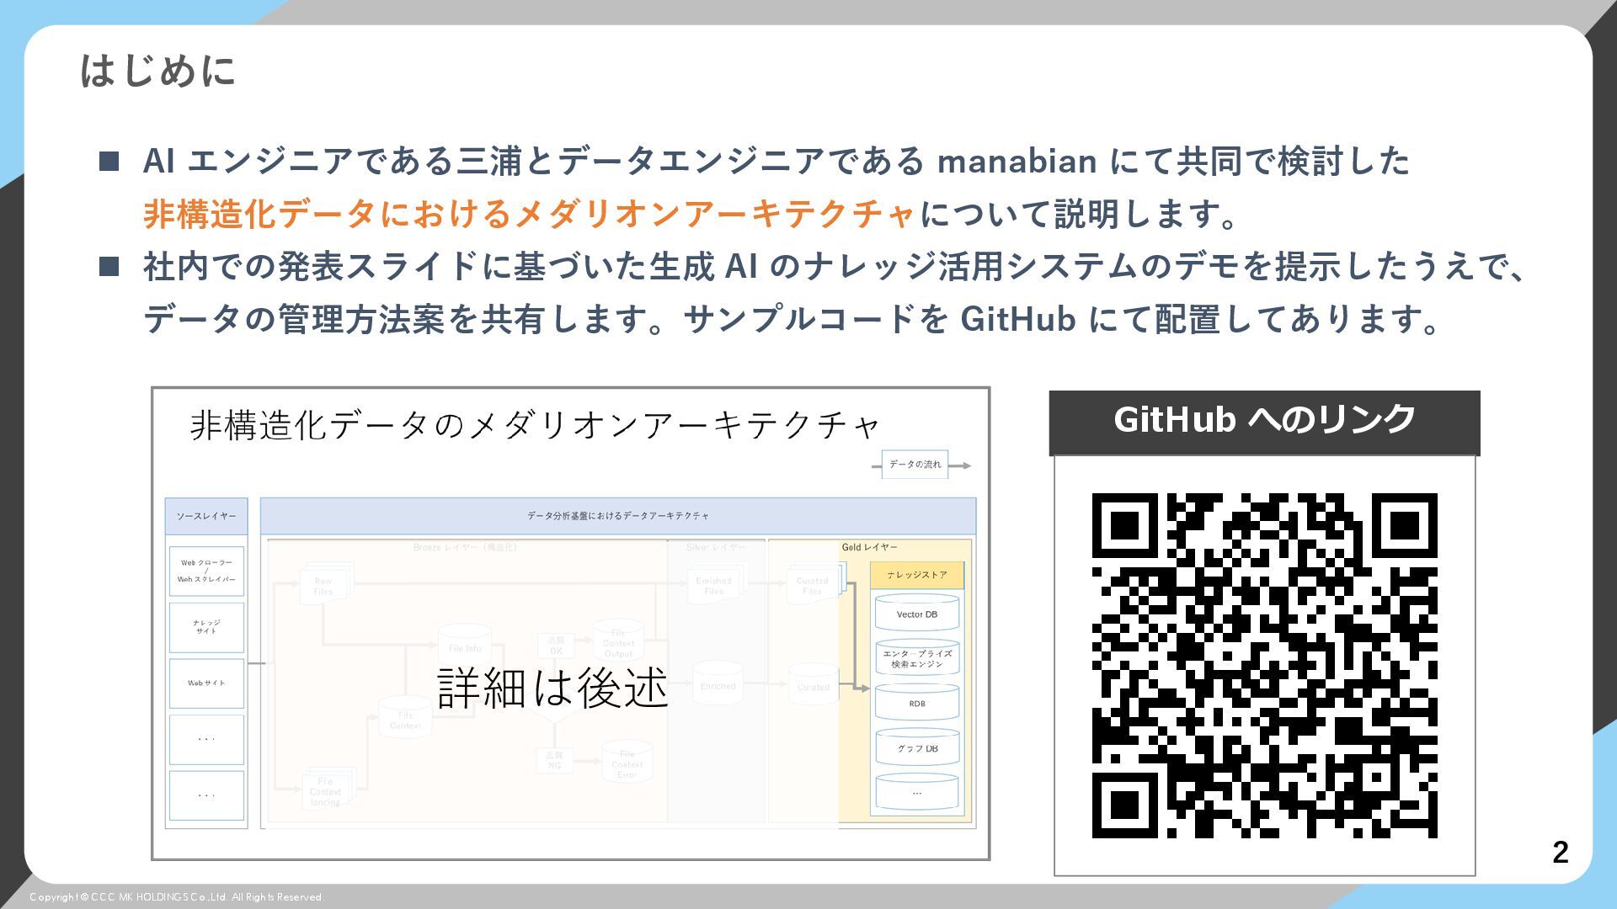Click the first square bullet marker
The height and width of the screenshot is (909, 1617).
[109, 161]
